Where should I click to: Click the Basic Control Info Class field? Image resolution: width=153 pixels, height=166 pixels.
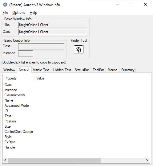[41, 46]
